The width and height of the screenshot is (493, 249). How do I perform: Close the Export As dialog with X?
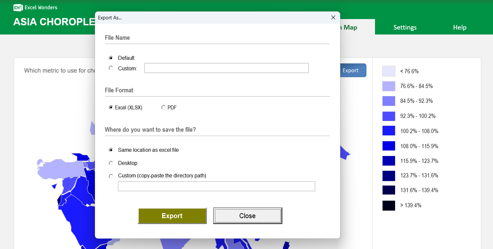click(333, 18)
